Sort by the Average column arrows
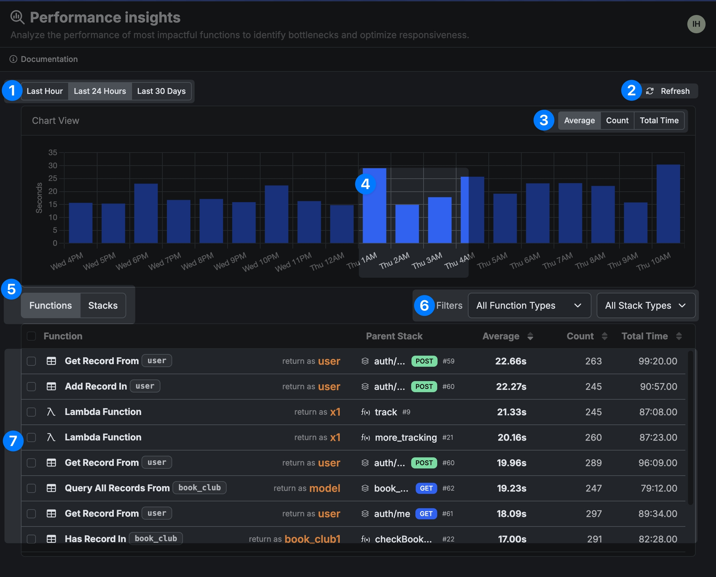The width and height of the screenshot is (716, 577). pyautogui.click(x=530, y=336)
